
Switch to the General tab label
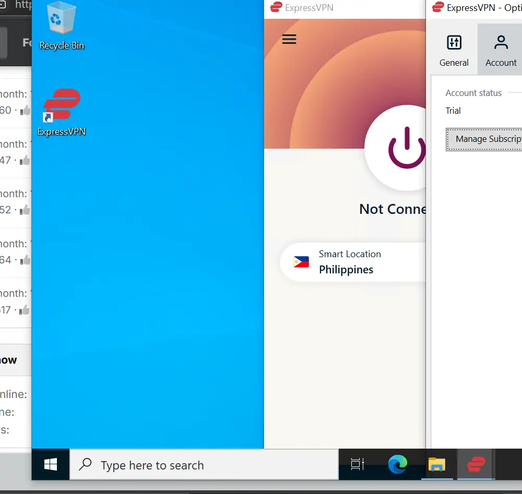(454, 63)
